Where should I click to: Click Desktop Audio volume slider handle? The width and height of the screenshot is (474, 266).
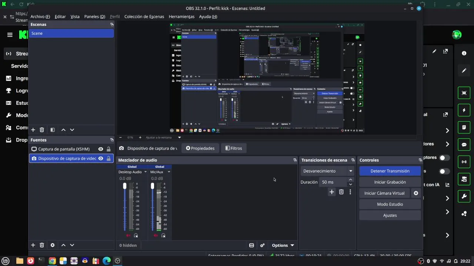point(125,186)
